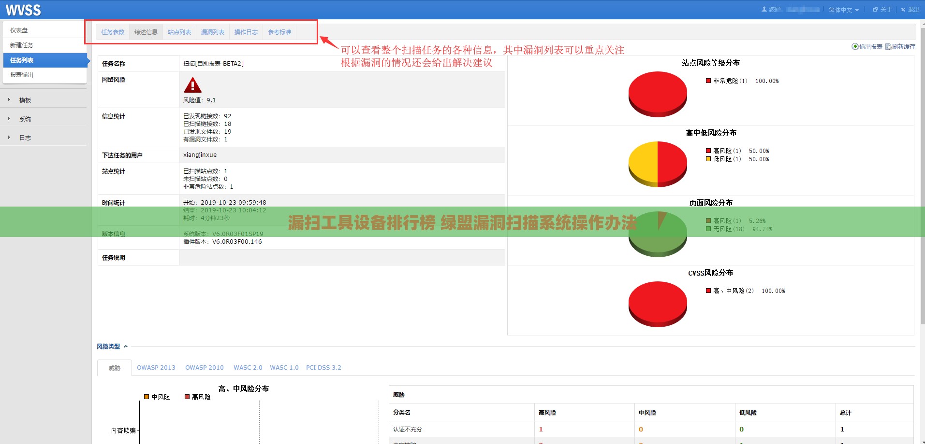Click the 低风险 yellow legend swatch
The height and width of the screenshot is (444, 925).
coord(708,159)
